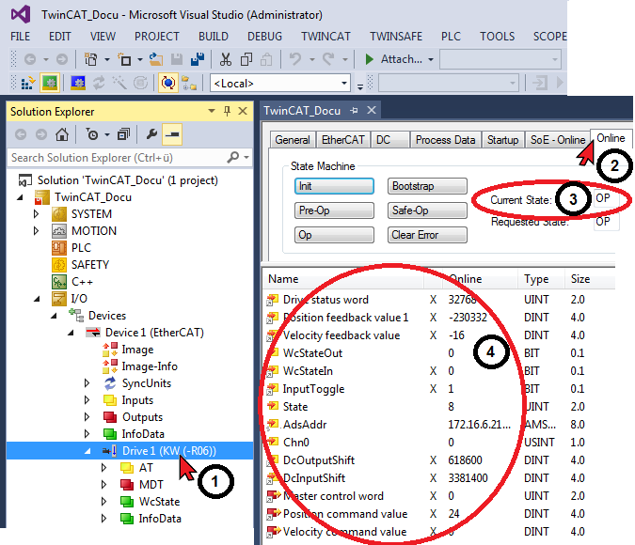
Task: Click the Bootstrap state button
Action: [427, 186]
